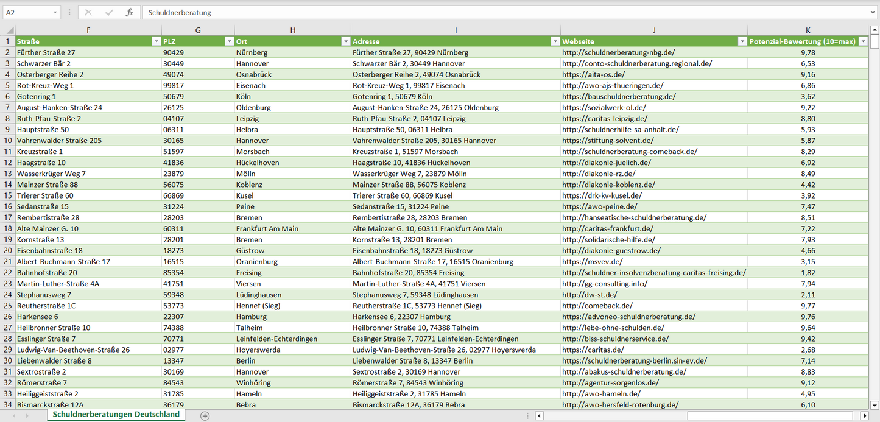Click the vertical scroll up arrow
Screen dimensions: 880x422
tap(875, 29)
